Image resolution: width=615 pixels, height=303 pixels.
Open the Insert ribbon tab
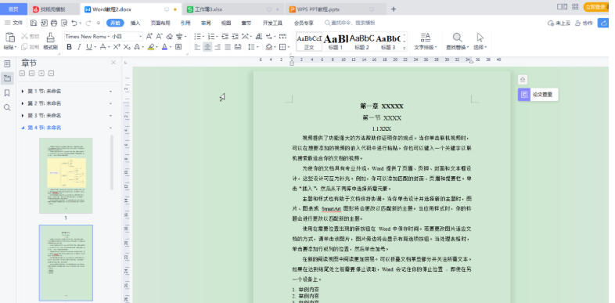pos(135,23)
